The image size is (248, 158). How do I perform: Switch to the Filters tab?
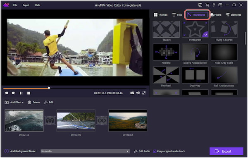click(216, 15)
